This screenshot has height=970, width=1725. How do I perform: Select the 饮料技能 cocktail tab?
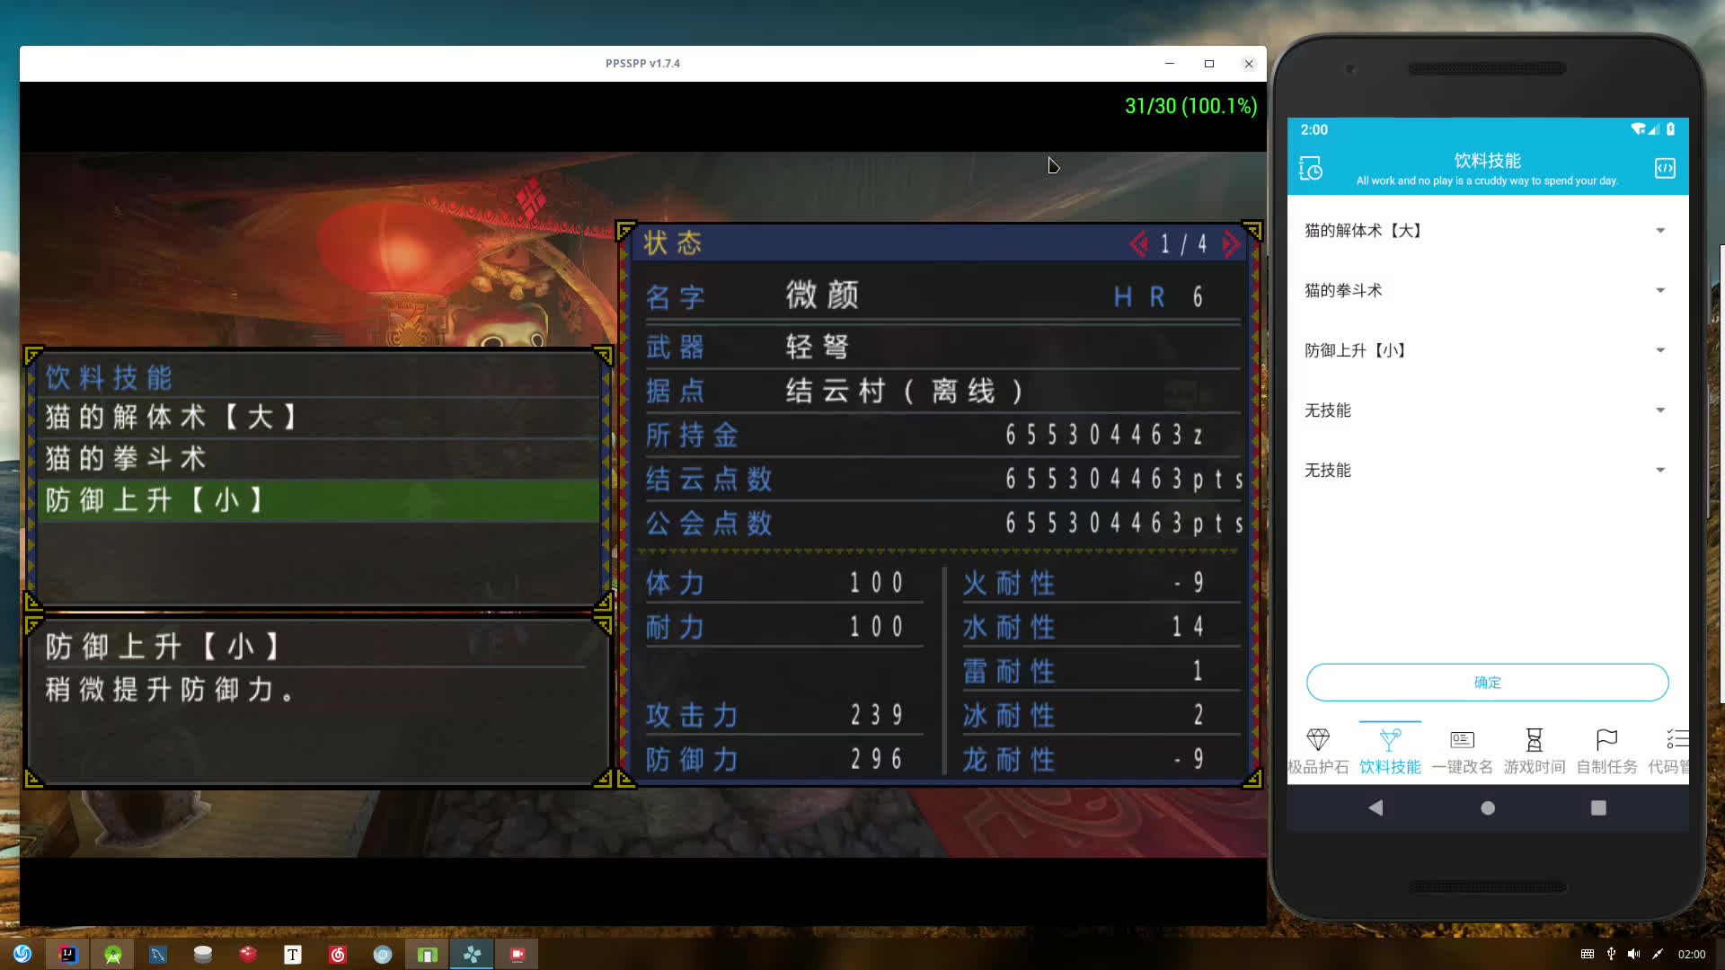click(x=1390, y=752)
